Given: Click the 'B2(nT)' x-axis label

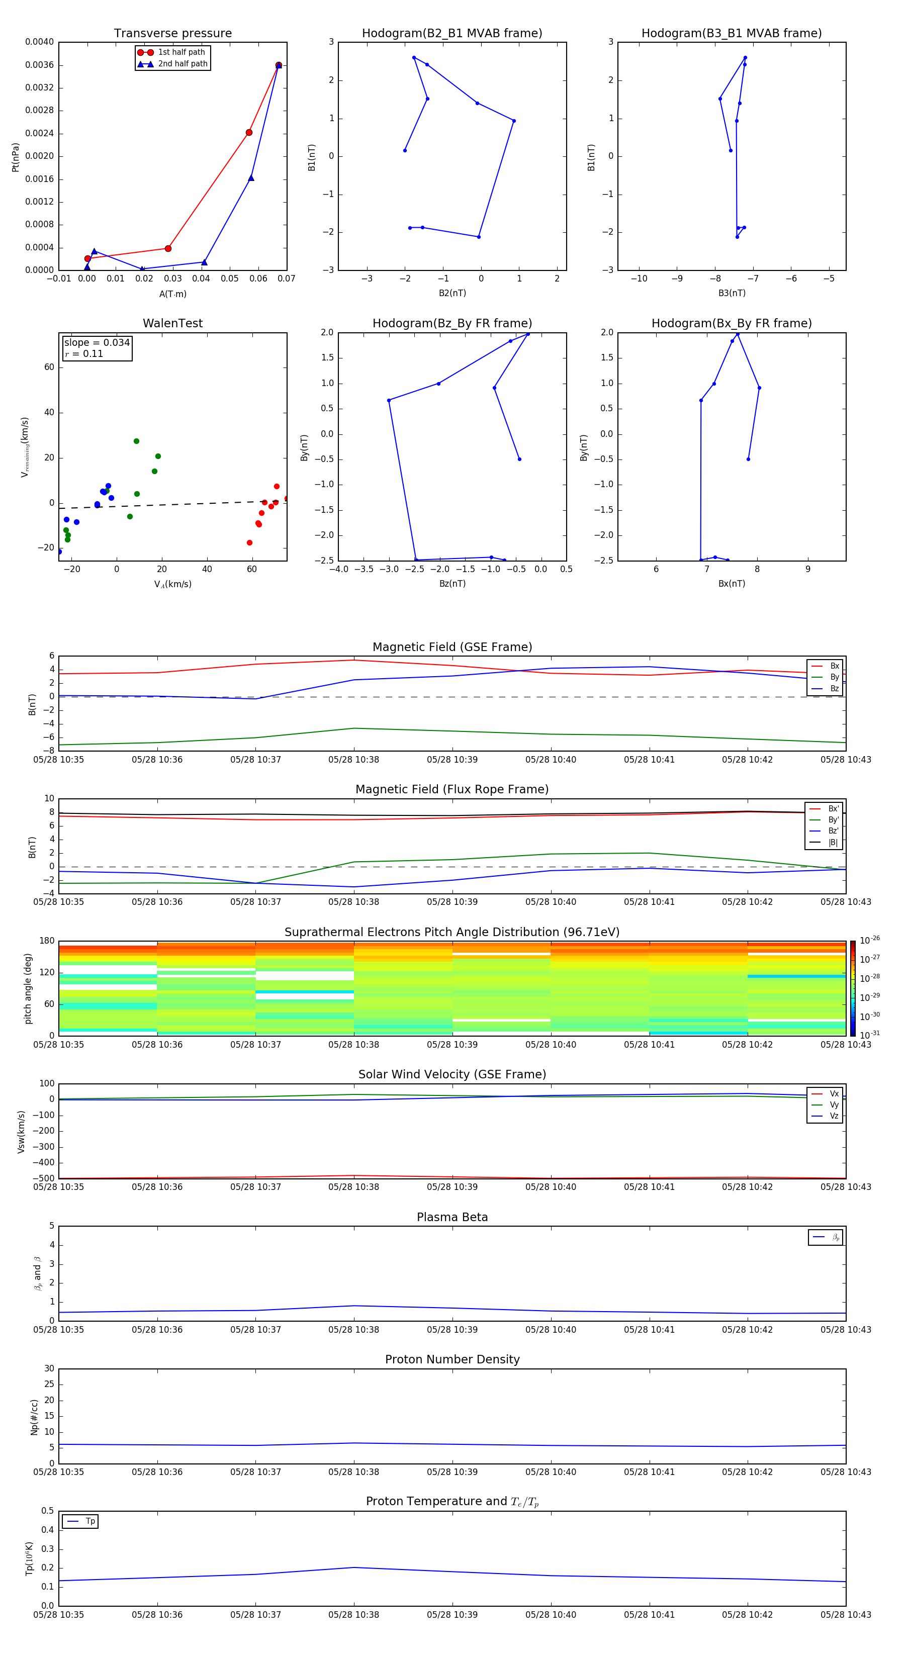Looking at the screenshot, I should click(x=452, y=293).
